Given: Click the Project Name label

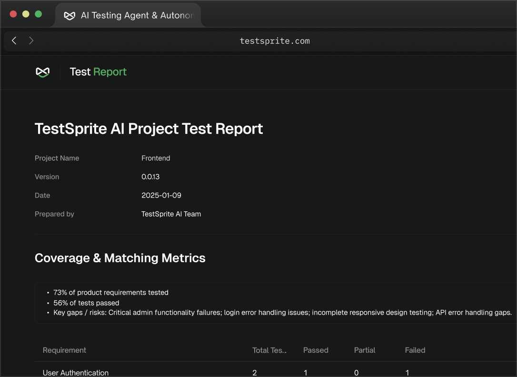Looking at the screenshot, I should pos(57,158).
